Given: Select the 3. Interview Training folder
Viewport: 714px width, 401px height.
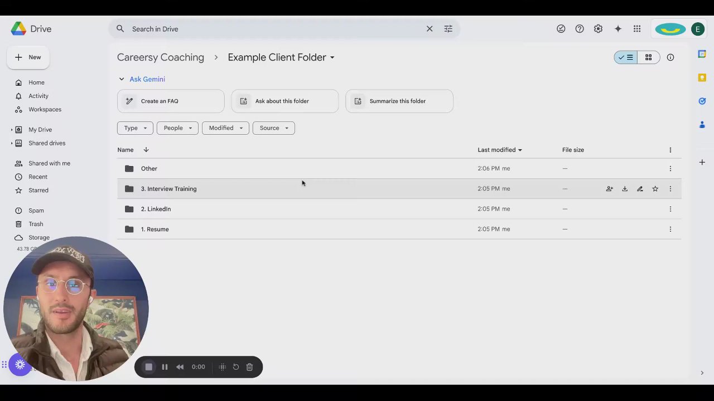Looking at the screenshot, I should [399, 189].
